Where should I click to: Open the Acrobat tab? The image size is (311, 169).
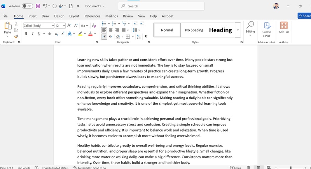pos(168,16)
